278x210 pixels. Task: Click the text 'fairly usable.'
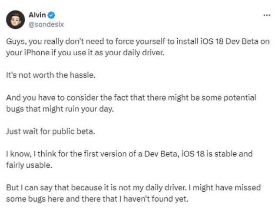(x=30, y=165)
